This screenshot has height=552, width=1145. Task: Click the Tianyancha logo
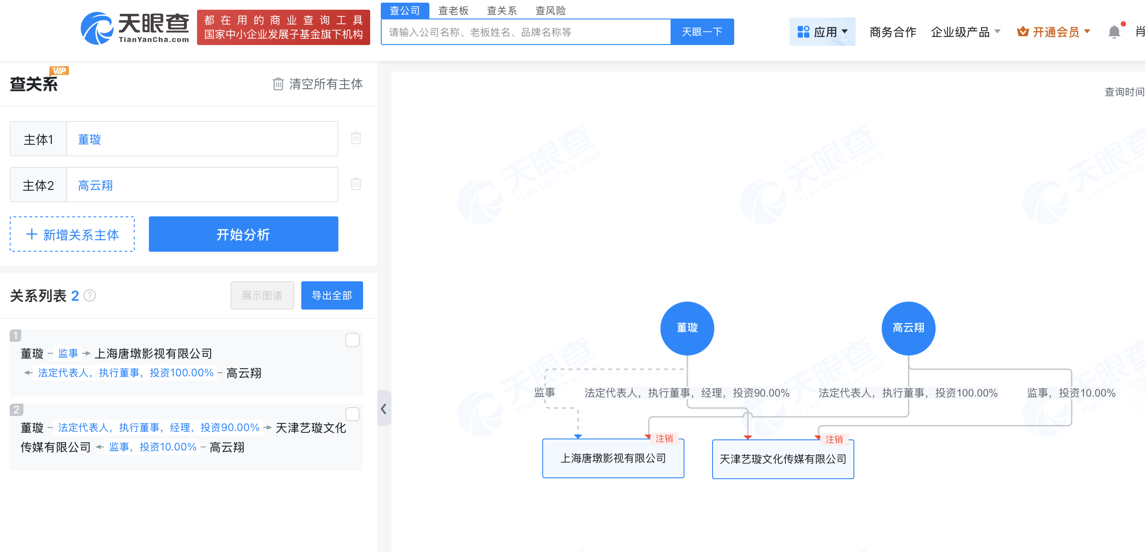(x=135, y=28)
